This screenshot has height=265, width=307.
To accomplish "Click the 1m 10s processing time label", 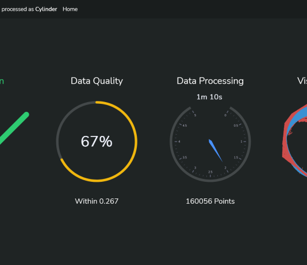I will (209, 97).
